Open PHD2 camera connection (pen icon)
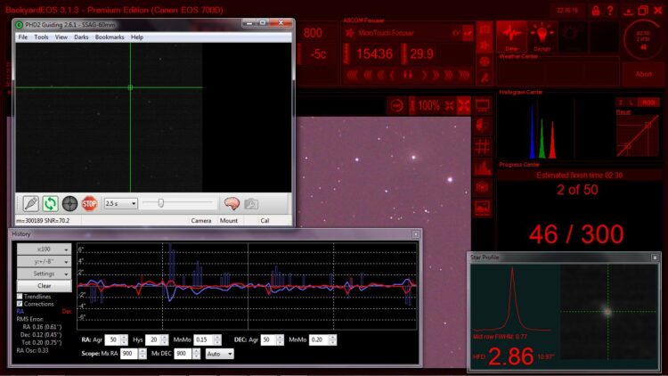Image resolution: width=668 pixels, height=376 pixels. (x=31, y=204)
